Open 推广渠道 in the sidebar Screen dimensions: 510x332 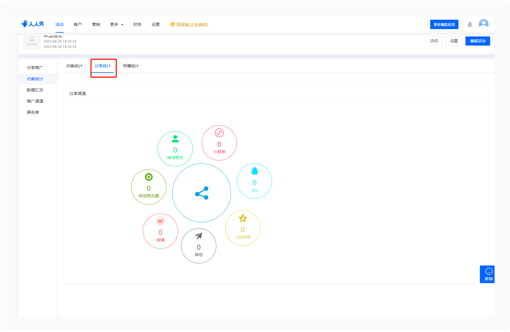(35, 101)
